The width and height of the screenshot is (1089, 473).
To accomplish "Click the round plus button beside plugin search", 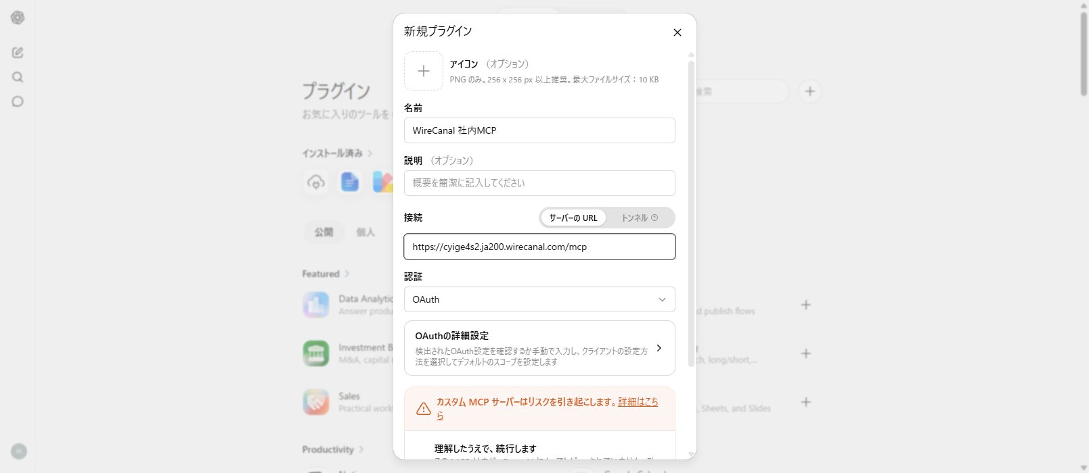I will pos(809,91).
